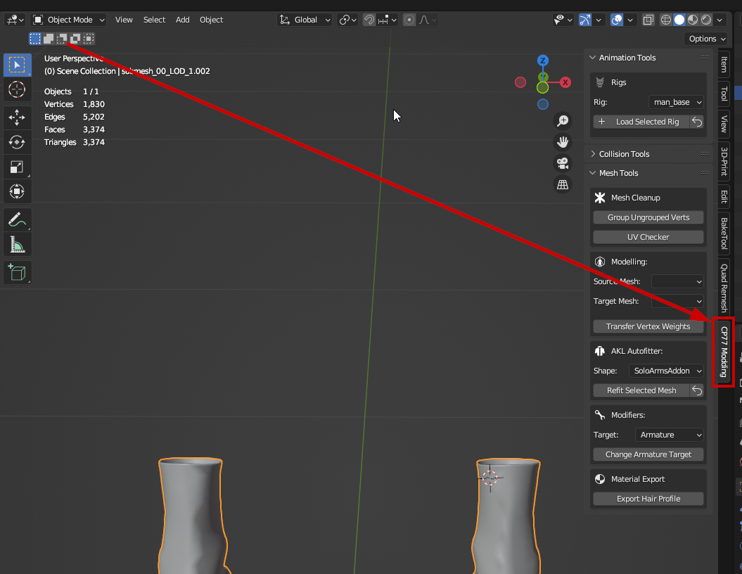742x574 pixels.
Task: Switch to the CP77 Modding tab
Action: pyautogui.click(x=724, y=352)
